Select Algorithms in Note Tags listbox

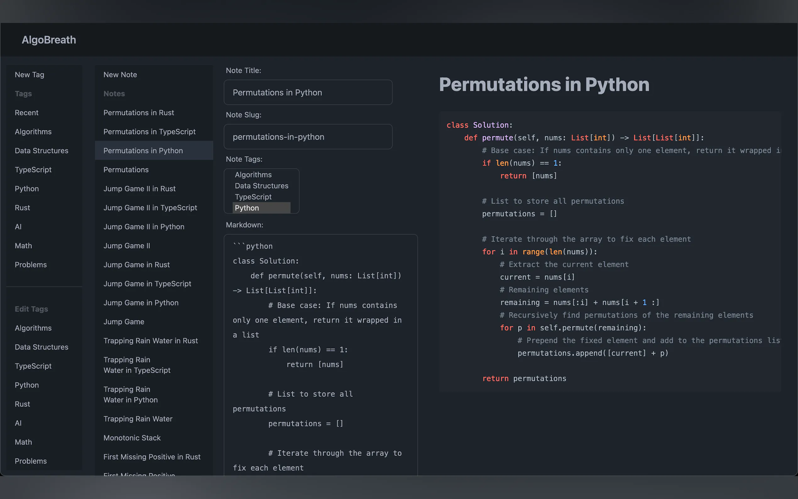coord(253,175)
